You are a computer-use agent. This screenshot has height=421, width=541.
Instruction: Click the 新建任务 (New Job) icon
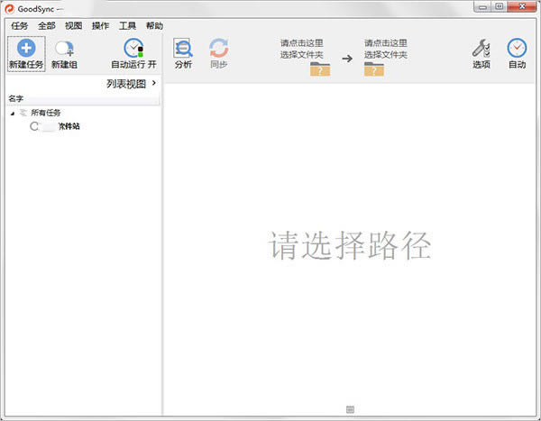click(x=26, y=50)
